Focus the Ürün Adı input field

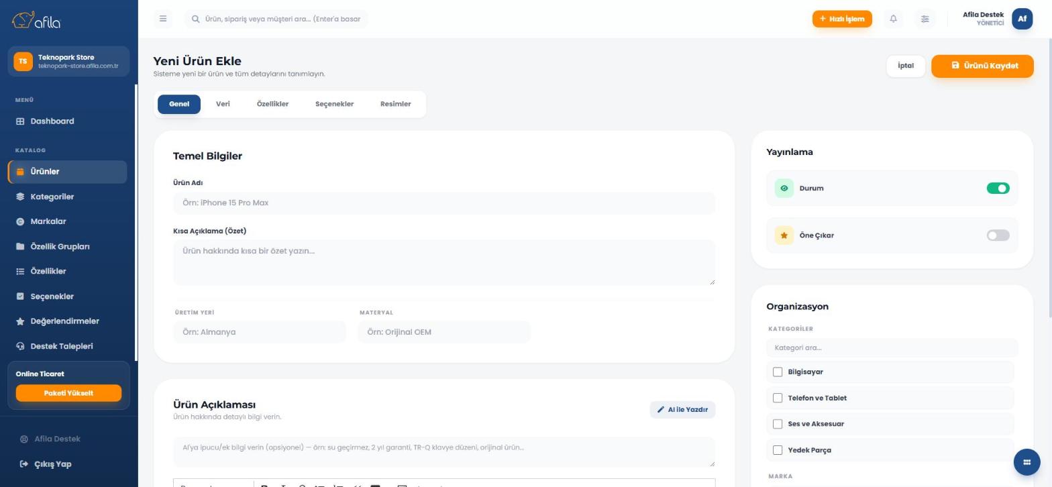point(444,203)
